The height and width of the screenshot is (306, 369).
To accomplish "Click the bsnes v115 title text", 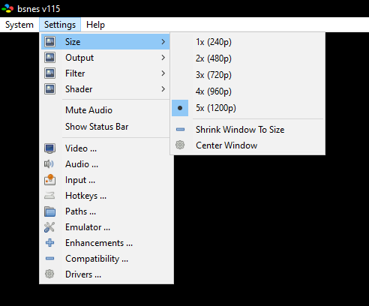I will coord(39,9).
